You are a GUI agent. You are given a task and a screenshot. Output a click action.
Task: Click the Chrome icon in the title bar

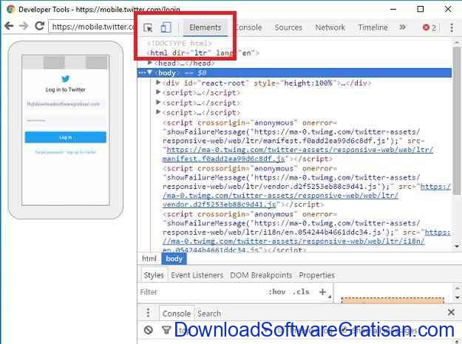click(10, 9)
